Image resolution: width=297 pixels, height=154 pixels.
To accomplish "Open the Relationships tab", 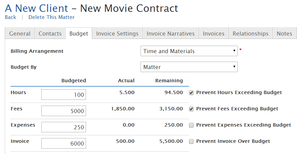I will (x=250, y=34).
